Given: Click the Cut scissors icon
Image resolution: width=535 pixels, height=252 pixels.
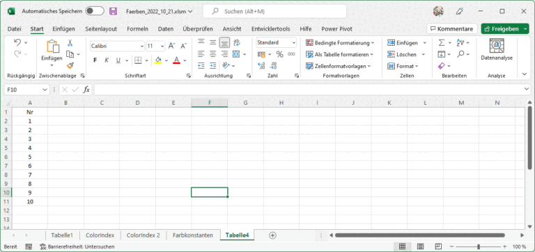Looking at the screenshot, I should [x=70, y=43].
